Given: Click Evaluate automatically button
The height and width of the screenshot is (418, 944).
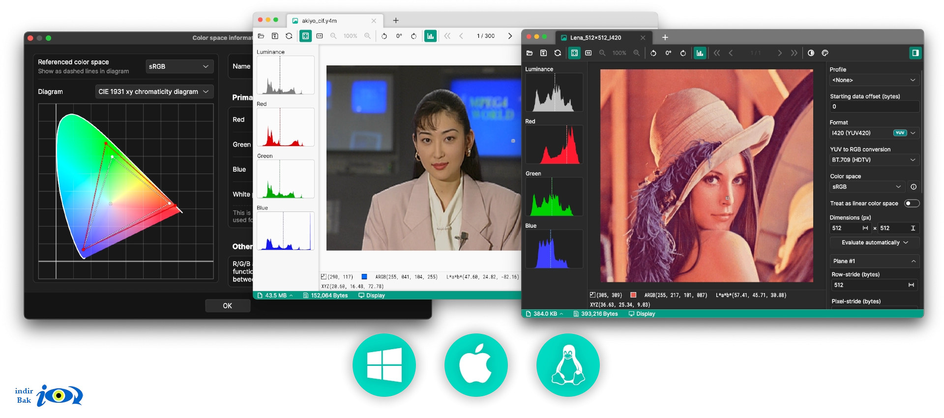Looking at the screenshot, I should tap(874, 242).
